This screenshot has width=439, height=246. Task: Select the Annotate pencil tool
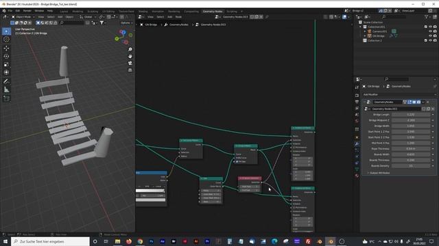[x=6, y=81]
